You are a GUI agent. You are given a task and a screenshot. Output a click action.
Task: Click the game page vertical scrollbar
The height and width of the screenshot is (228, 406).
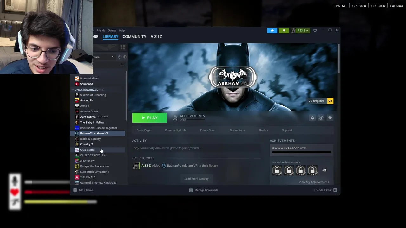(x=338, y=58)
